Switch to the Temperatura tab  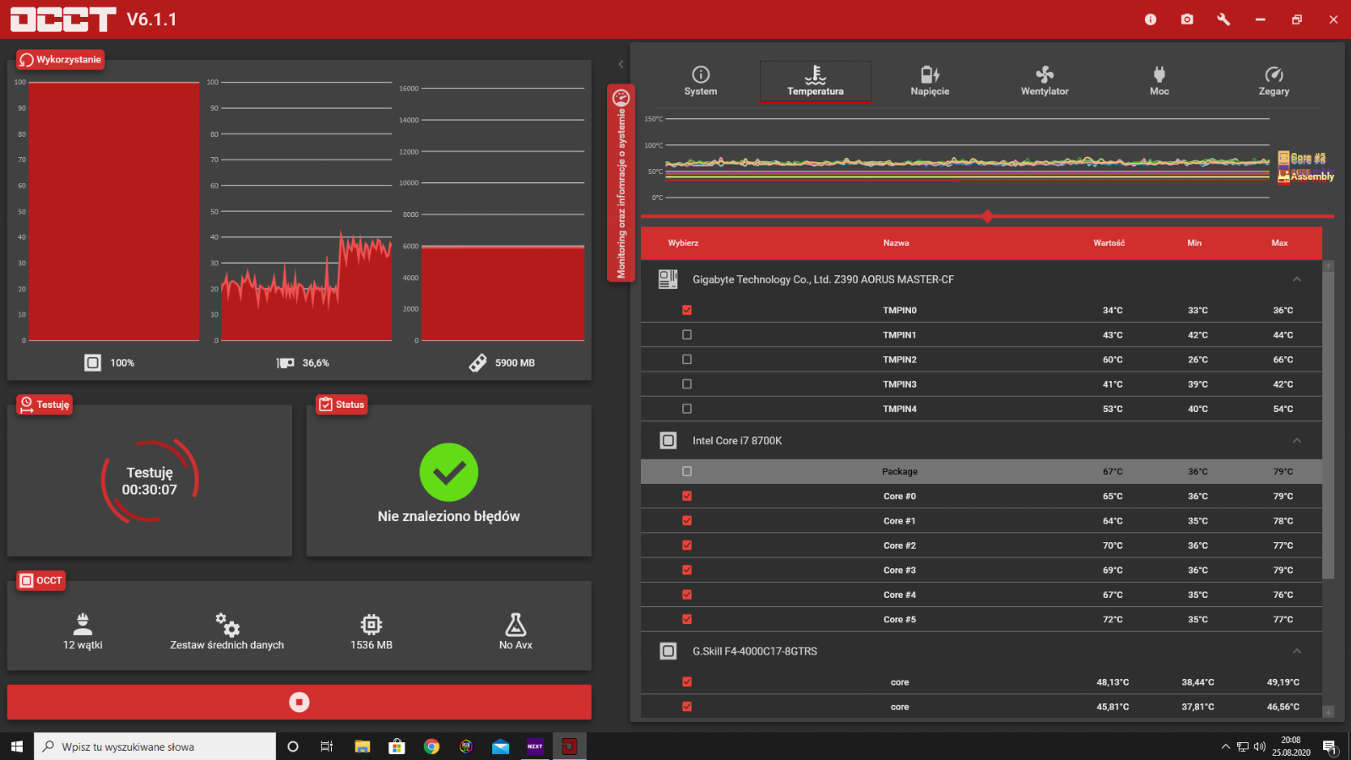click(816, 81)
